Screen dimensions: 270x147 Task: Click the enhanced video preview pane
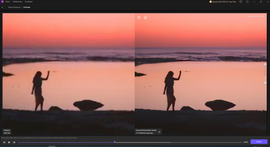(x=201, y=74)
